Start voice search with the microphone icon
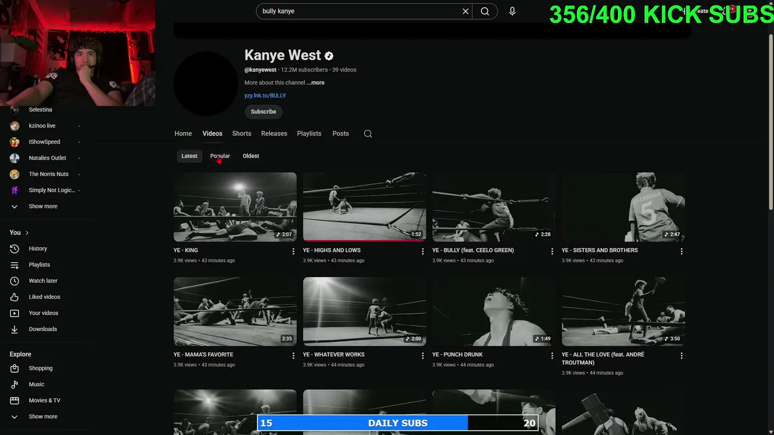The height and width of the screenshot is (435, 774). (x=512, y=11)
